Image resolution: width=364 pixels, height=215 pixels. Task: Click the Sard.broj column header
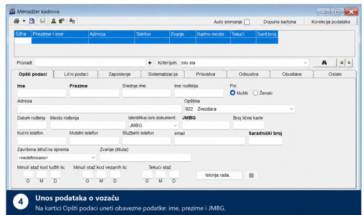pos(267,34)
